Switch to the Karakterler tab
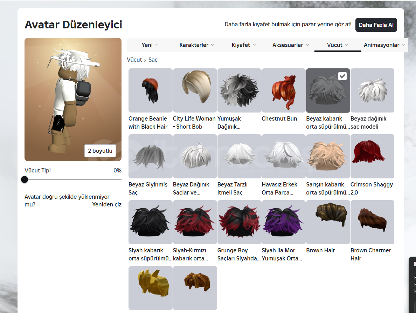Screen dimensions: 416x313 196,45
